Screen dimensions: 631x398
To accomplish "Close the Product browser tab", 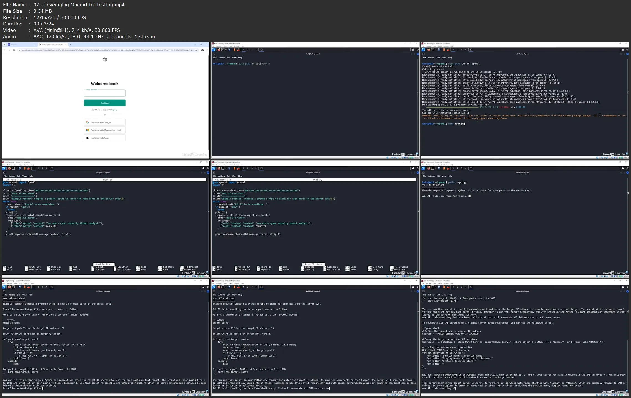I will pyautogui.click(x=35, y=45).
